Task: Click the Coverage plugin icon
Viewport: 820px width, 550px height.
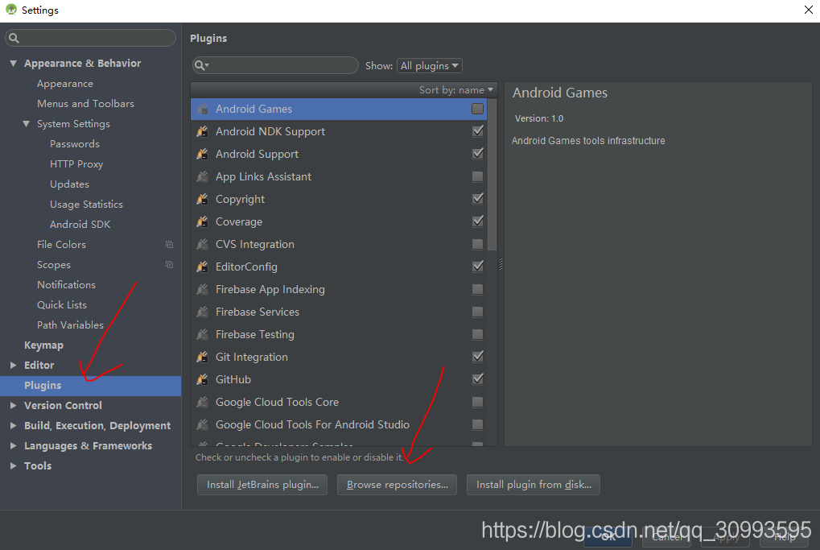Action: pos(203,221)
